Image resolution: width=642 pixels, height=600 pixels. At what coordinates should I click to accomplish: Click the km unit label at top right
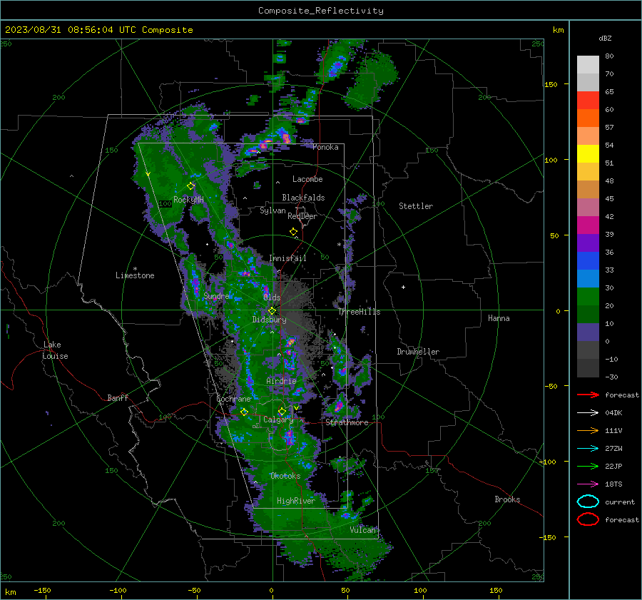(x=558, y=30)
